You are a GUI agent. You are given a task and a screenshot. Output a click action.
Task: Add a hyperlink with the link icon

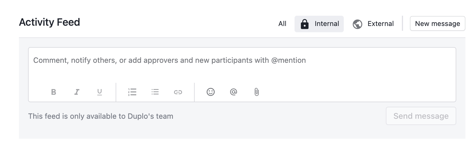coord(178,92)
